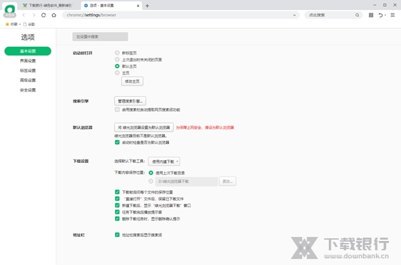
Task: Click the D:\绿光浏览器下载 path field
Action: coord(186,182)
